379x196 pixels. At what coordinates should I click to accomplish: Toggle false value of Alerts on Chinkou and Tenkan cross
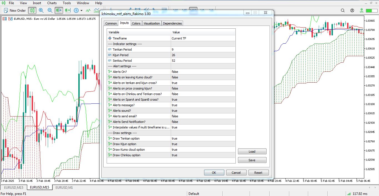[x=203, y=94]
